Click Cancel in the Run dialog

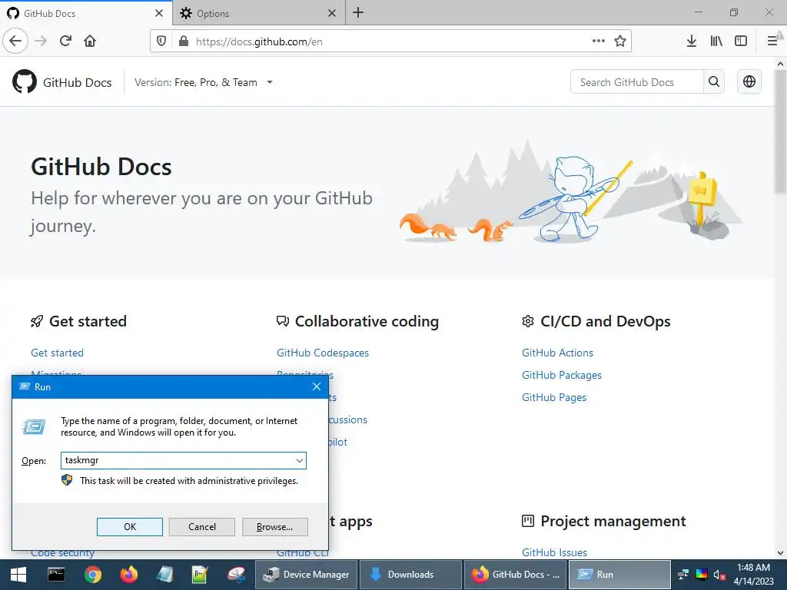coord(202,527)
